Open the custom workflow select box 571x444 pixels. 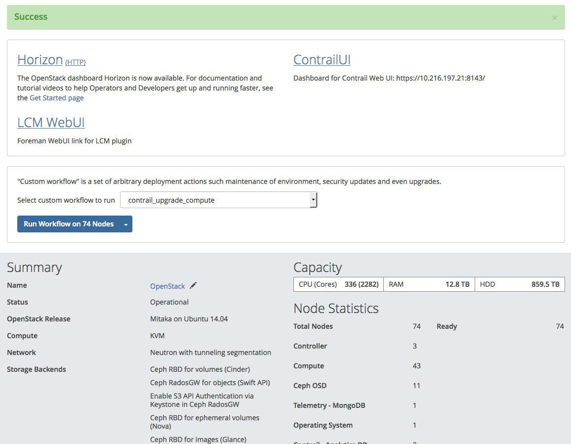click(x=218, y=200)
